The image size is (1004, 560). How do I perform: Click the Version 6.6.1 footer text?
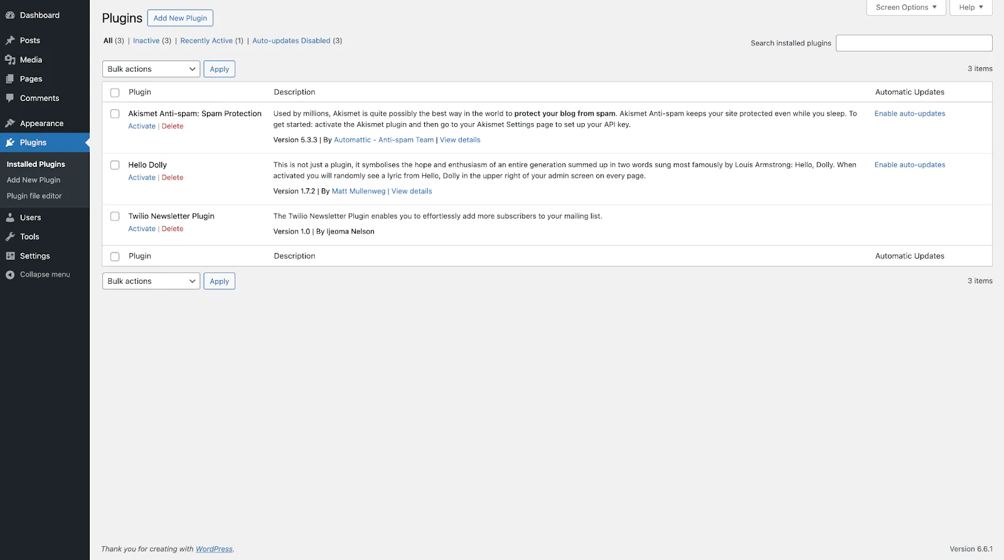(x=971, y=549)
